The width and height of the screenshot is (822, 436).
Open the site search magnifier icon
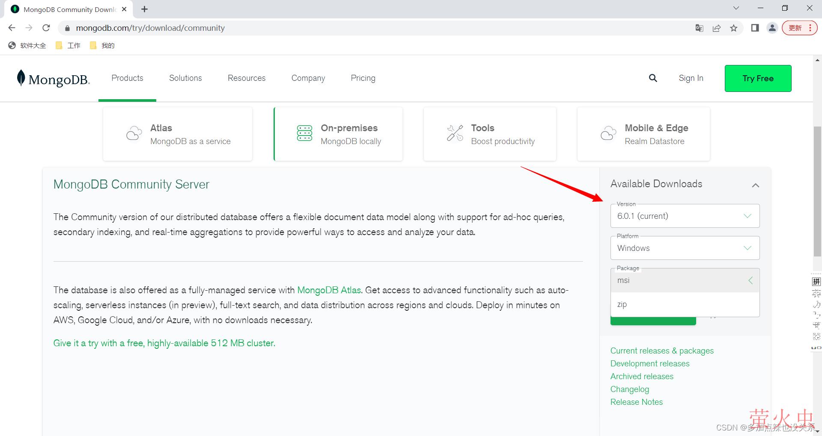click(x=652, y=78)
